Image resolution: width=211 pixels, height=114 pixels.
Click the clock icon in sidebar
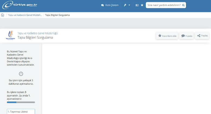click(x=21, y=74)
